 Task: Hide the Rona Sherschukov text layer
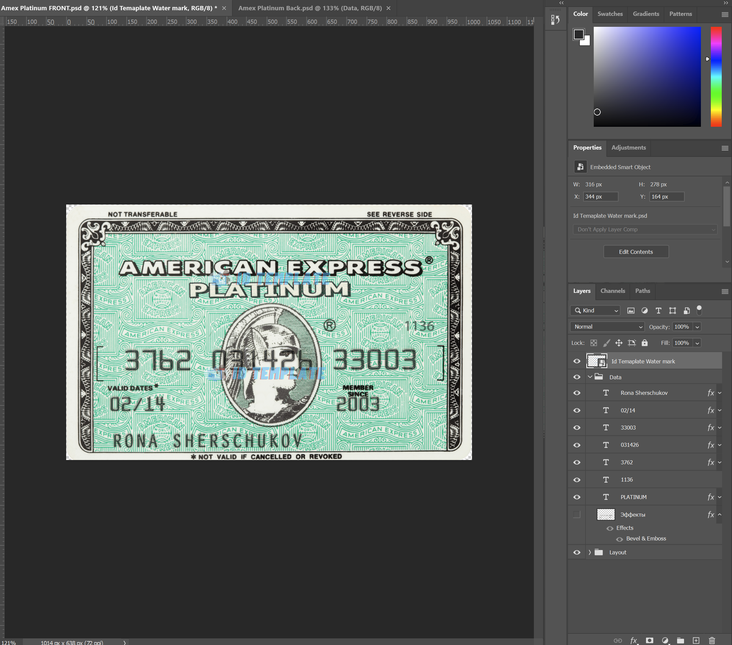click(577, 393)
